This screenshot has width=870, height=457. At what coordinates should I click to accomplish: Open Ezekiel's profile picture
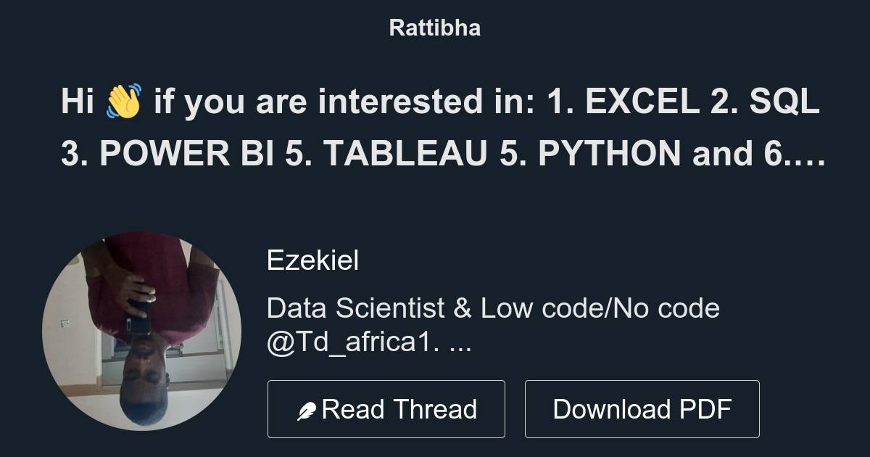(x=152, y=334)
